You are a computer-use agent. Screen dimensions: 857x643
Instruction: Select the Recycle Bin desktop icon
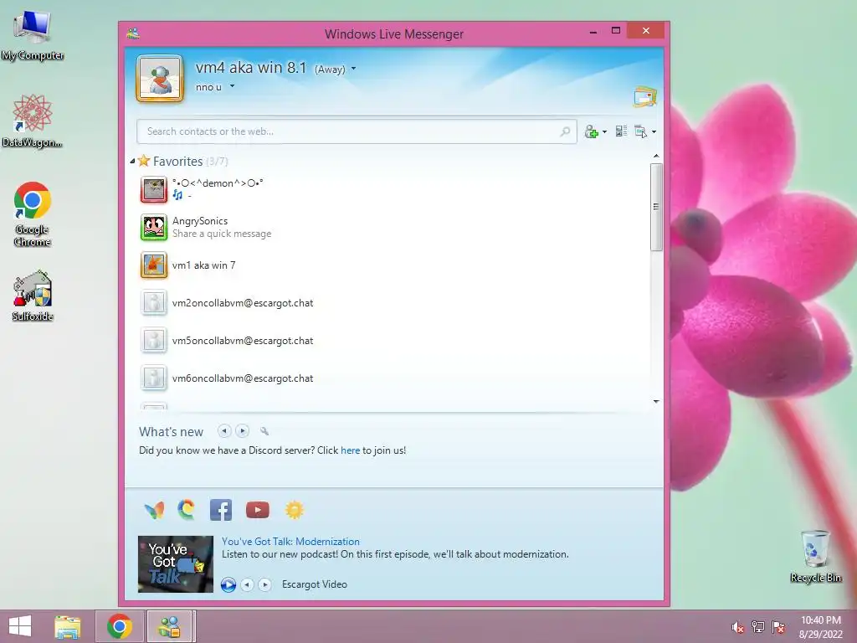point(815,556)
